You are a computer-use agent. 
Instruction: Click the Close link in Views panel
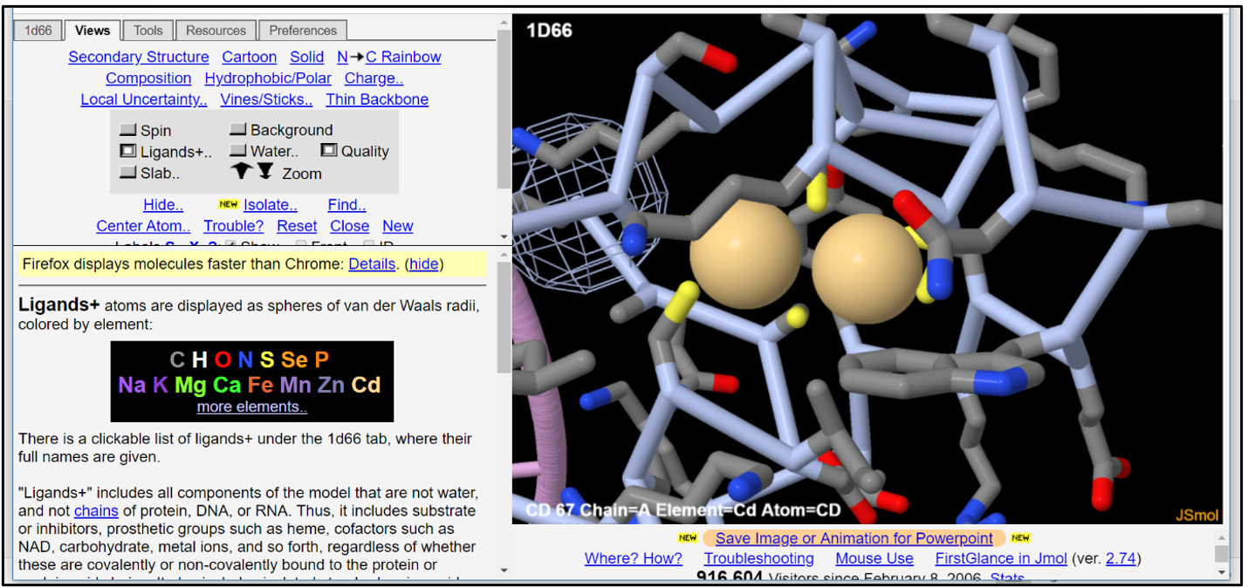(x=350, y=226)
